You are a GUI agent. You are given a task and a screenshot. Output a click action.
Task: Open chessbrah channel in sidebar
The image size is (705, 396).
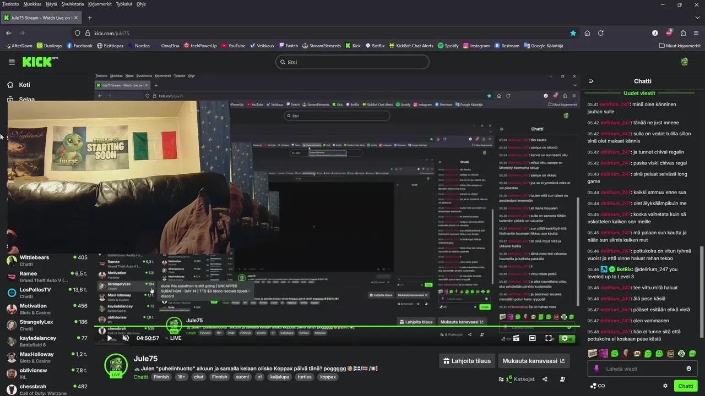pos(47,389)
